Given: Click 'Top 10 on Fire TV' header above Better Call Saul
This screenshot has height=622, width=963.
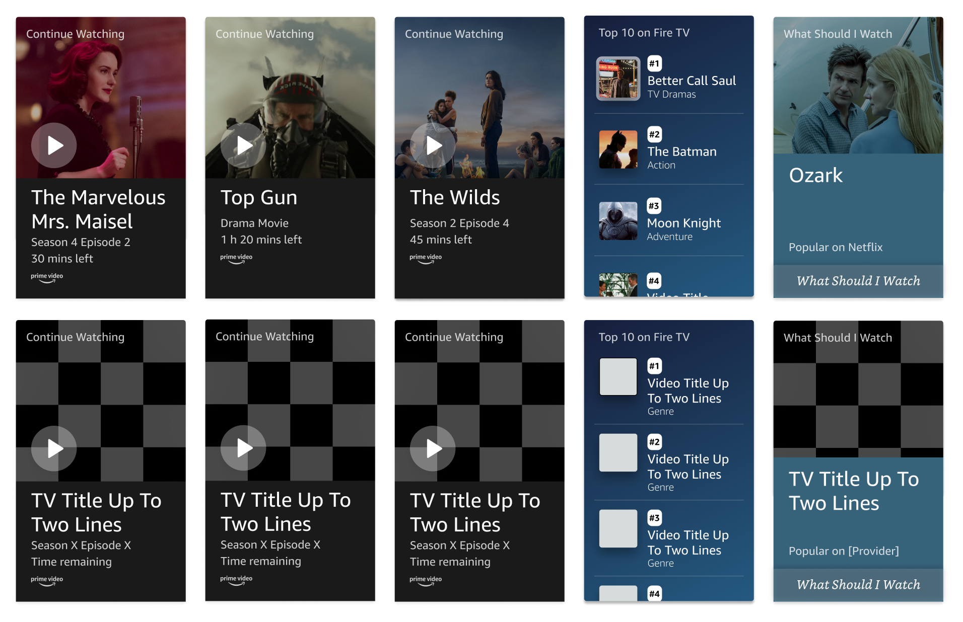Looking at the screenshot, I should pyautogui.click(x=644, y=33).
